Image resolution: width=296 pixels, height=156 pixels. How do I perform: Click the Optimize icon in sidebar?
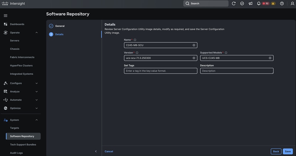click(5, 108)
